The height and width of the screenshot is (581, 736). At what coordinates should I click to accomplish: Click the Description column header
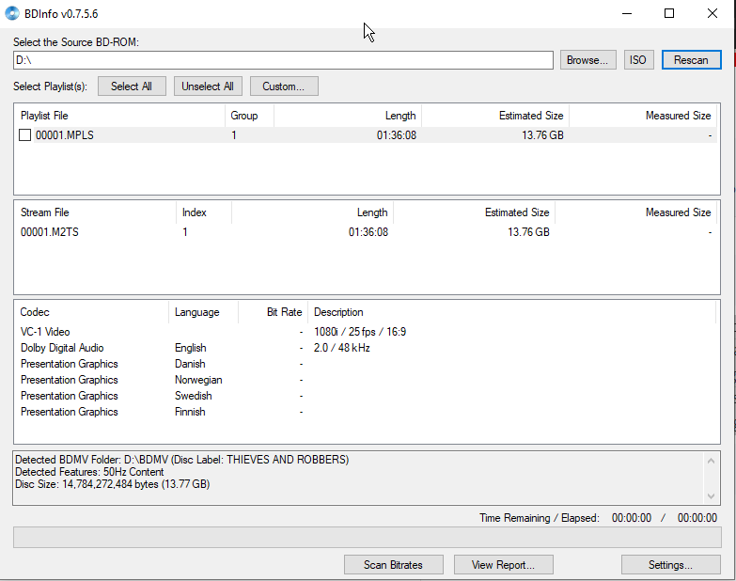[511, 312]
